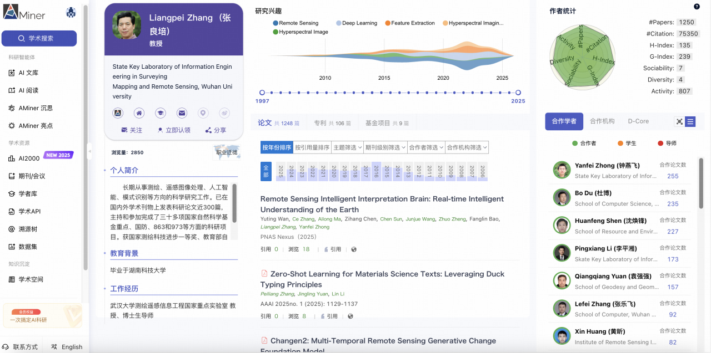The height and width of the screenshot is (353, 711).
Task: Switch collaborator panel to network graph view
Action: tap(679, 121)
